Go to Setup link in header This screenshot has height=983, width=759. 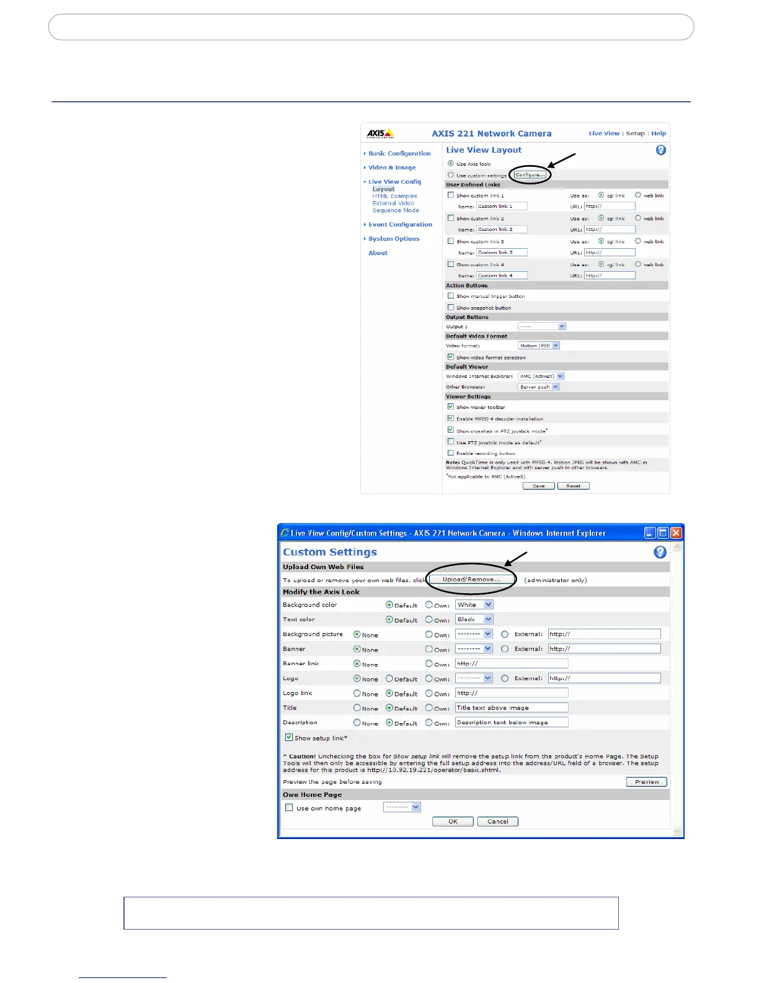click(x=635, y=133)
